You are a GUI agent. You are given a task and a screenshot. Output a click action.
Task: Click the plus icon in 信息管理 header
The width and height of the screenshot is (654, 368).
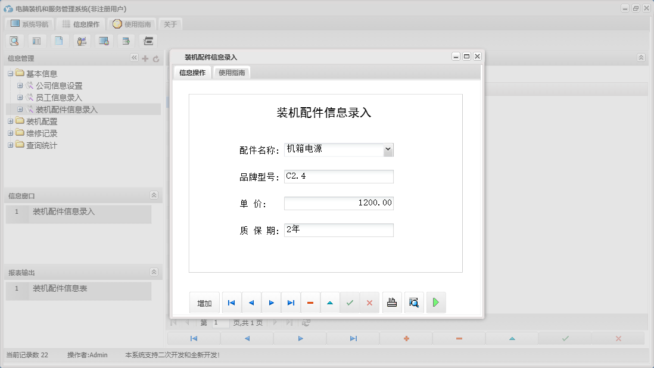tap(145, 58)
